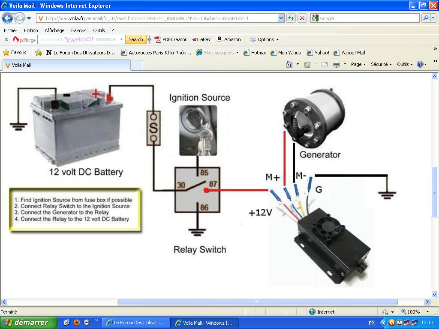Image resolution: width=439 pixels, height=329 pixels.
Task: Click the Read Mail envelope icon
Action: pyautogui.click(x=325, y=64)
